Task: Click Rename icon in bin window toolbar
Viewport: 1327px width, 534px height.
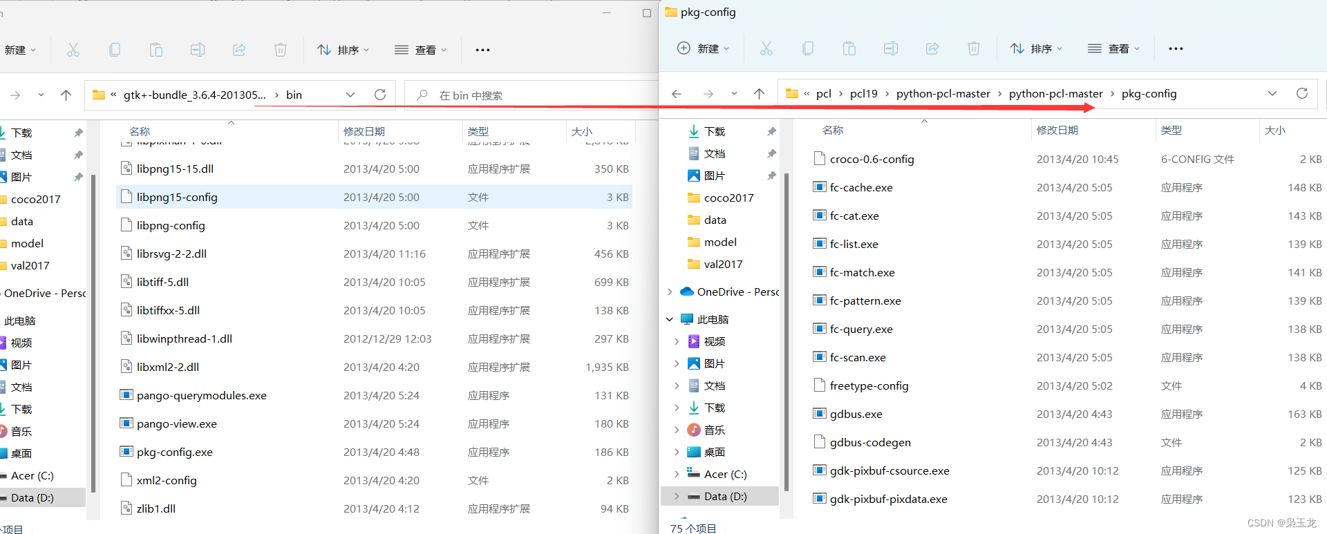Action: coord(198,50)
